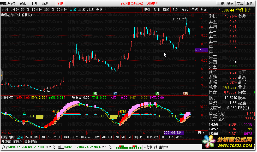
Task: Select the 5分钟 period tab
Action: 25,9
